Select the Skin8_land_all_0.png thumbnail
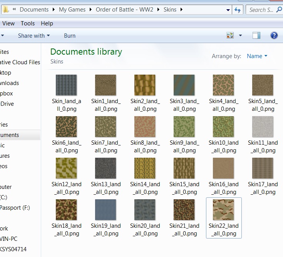The width and height of the screenshot is (283, 257). [145, 127]
